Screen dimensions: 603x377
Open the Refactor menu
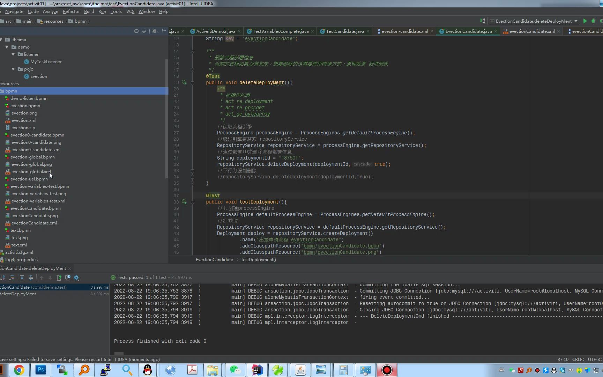point(71,12)
